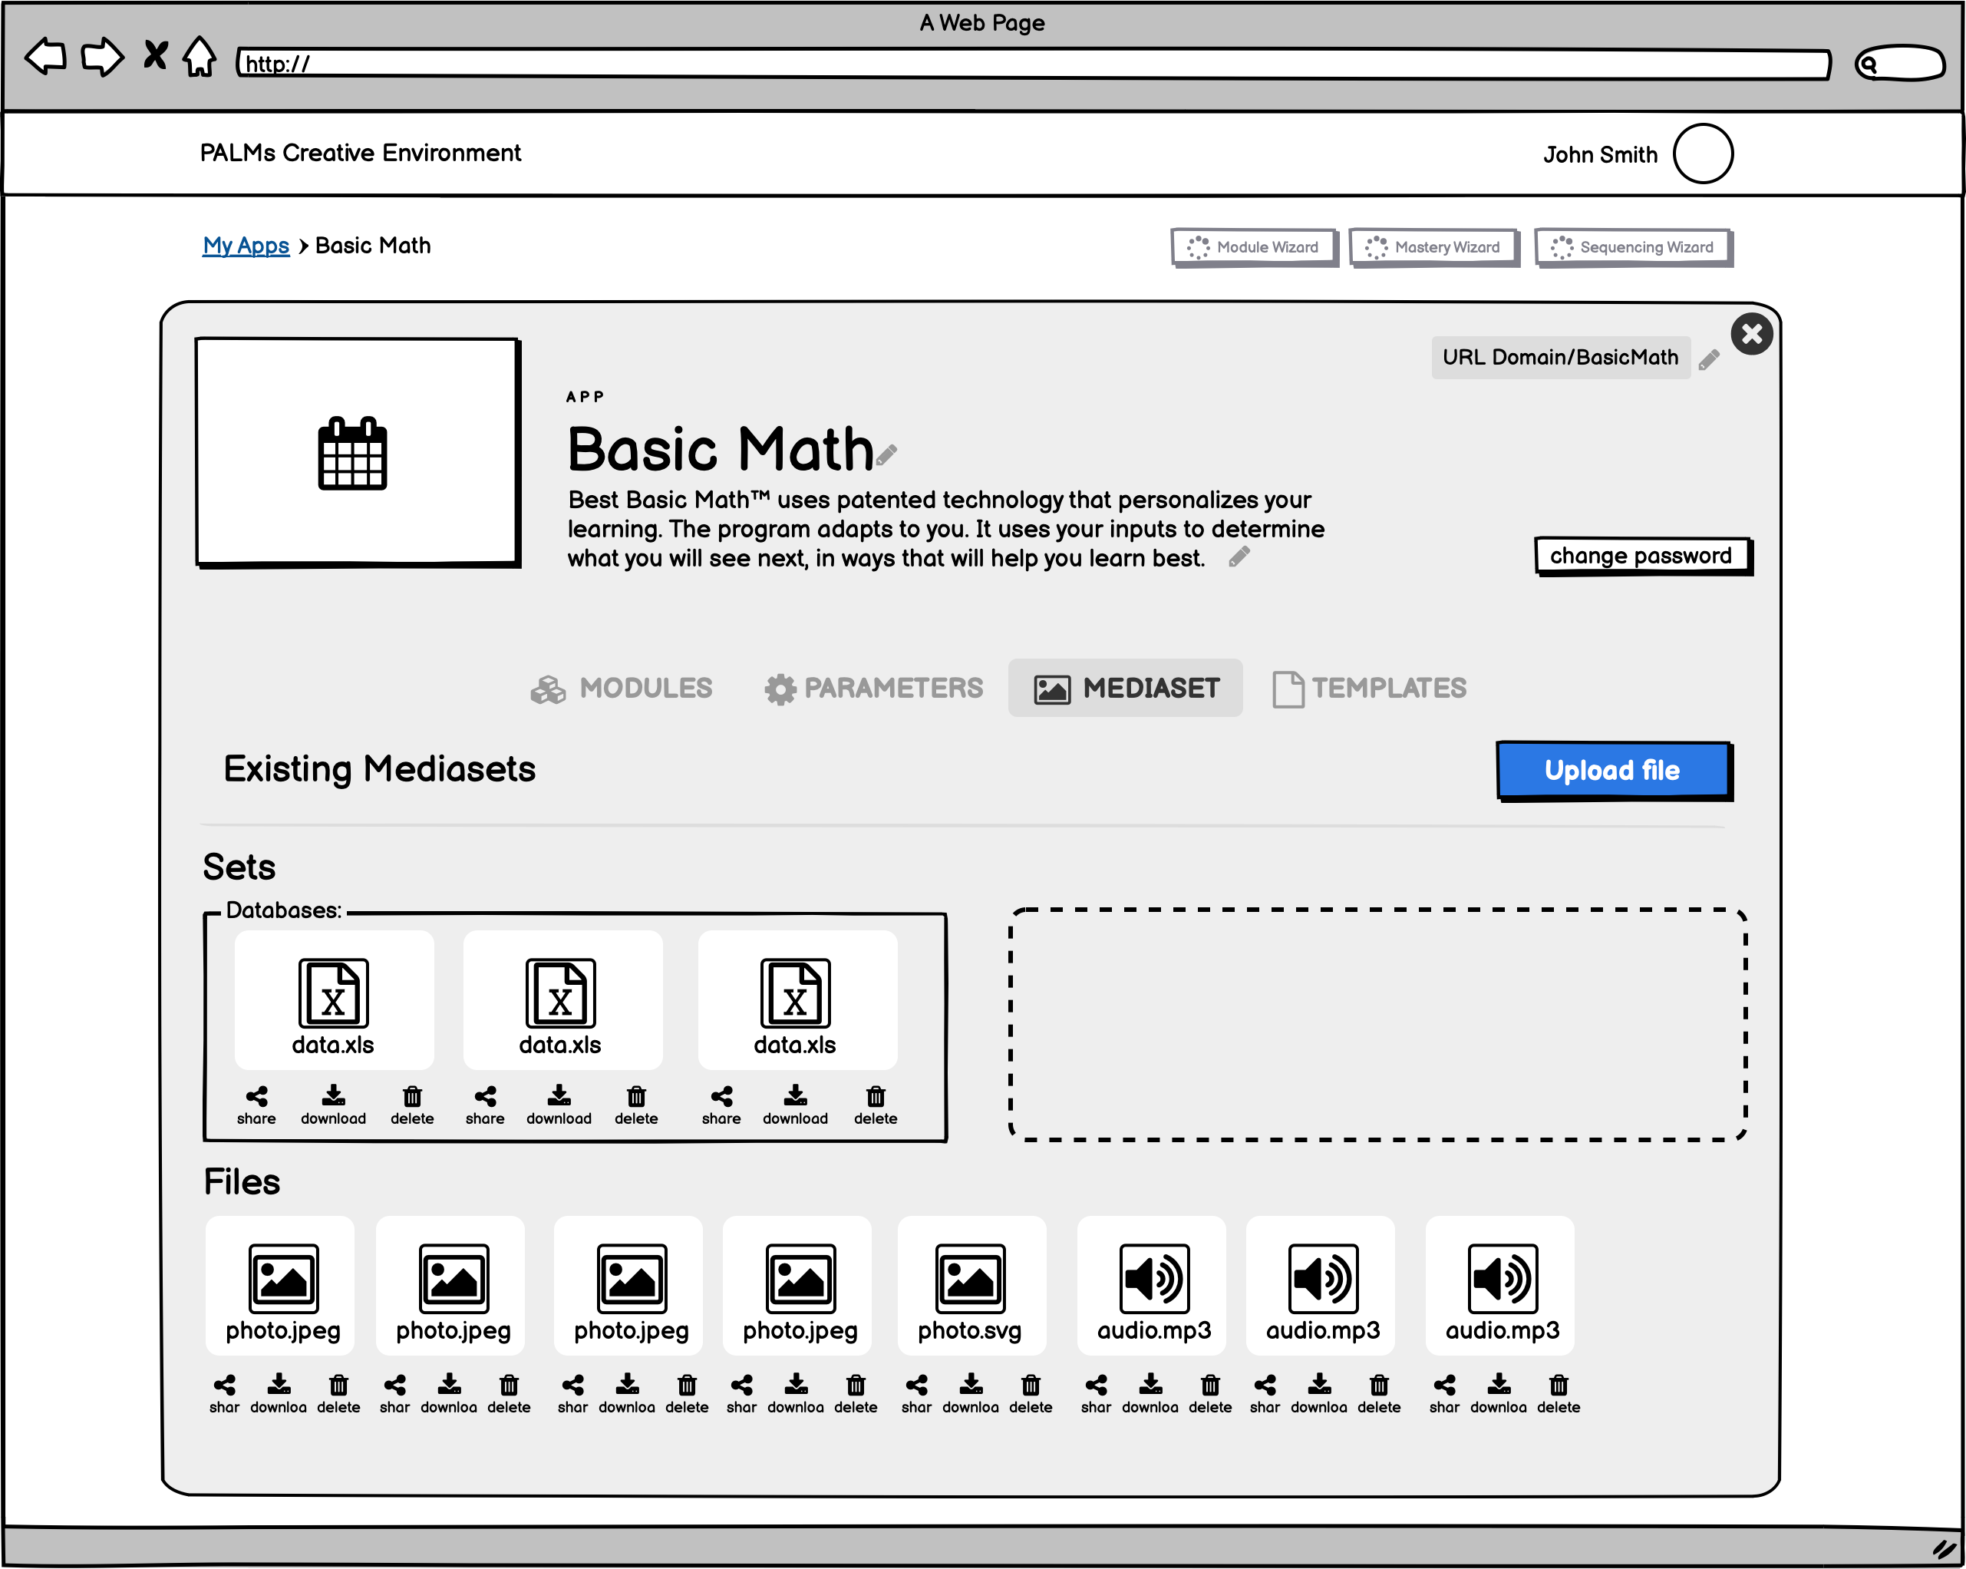Share the second photo.jpeg file
The image size is (1966, 1569).
coord(395,1394)
